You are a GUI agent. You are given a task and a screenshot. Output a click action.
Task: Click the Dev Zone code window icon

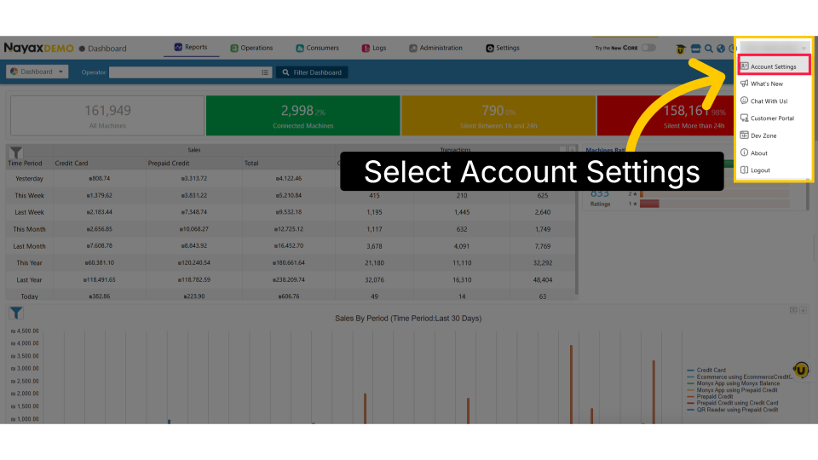(x=745, y=135)
